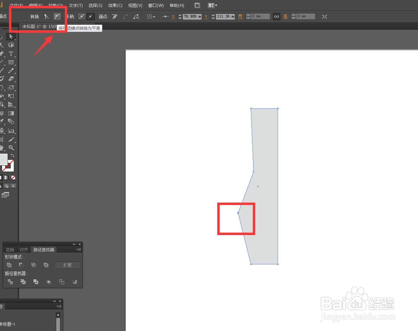Select the Gradient tool

11,113
